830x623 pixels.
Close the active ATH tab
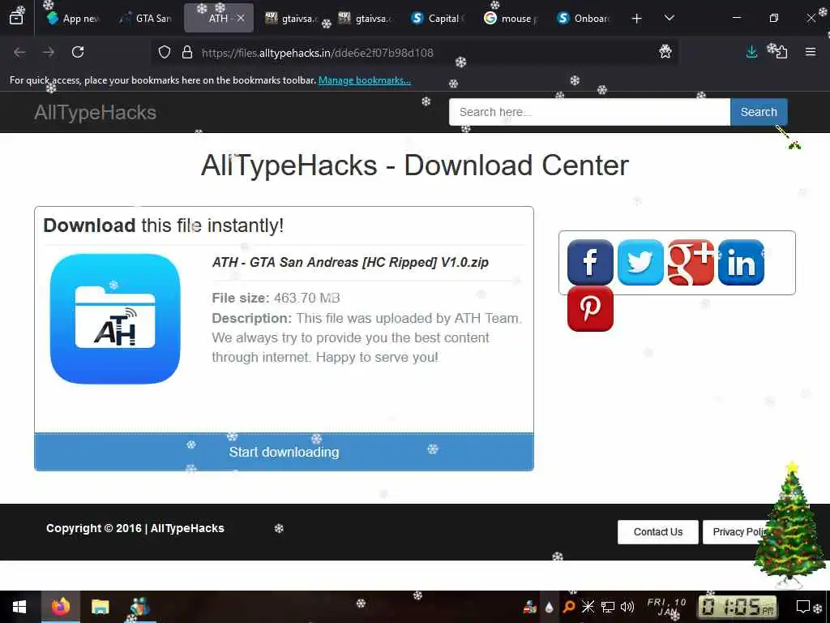point(241,18)
